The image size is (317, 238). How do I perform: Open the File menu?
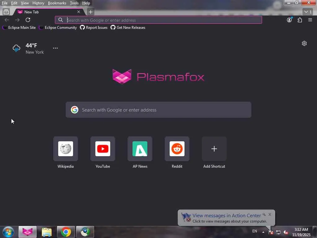[4, 3]
